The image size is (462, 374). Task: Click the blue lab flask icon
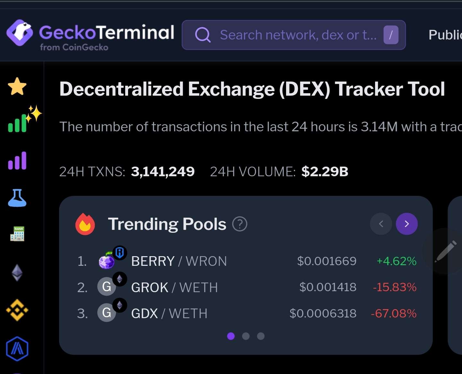pyautogui.click(x=17, y=198)
